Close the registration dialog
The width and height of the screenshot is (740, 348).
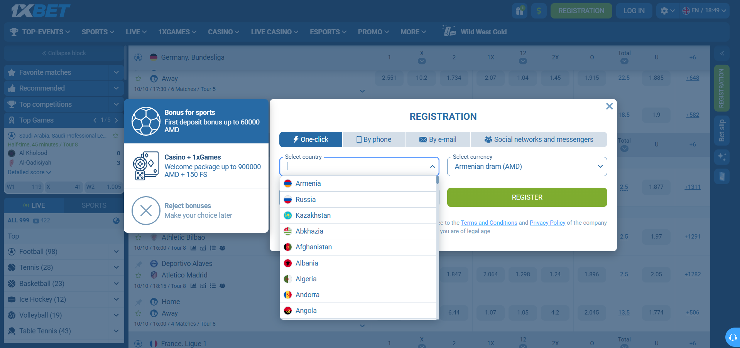609,106
